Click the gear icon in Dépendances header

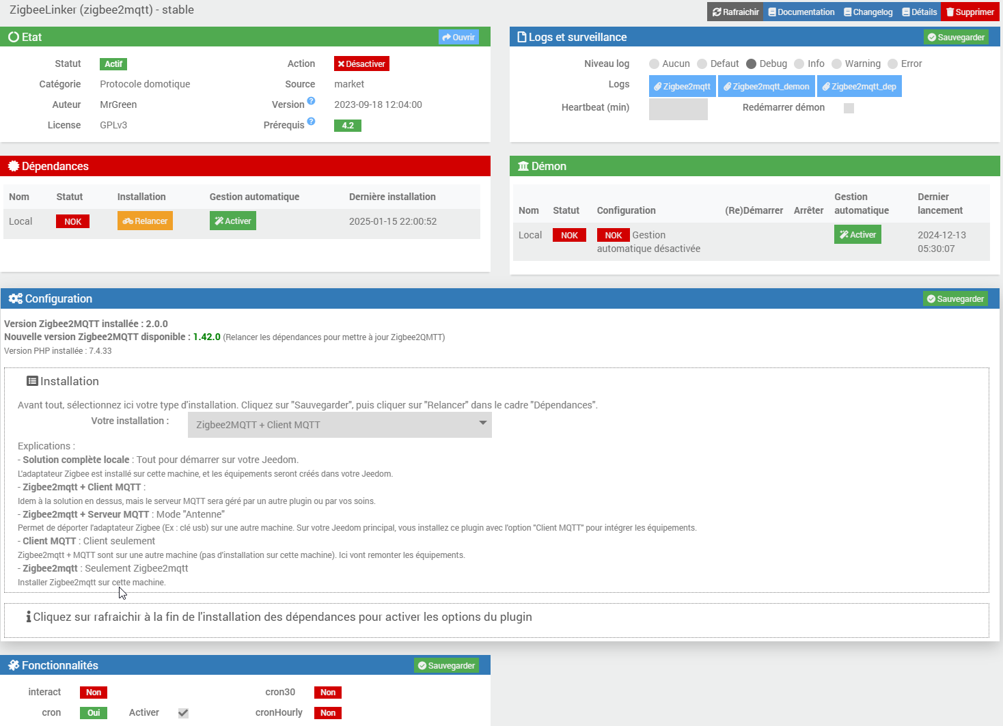(x=14, y=166)
